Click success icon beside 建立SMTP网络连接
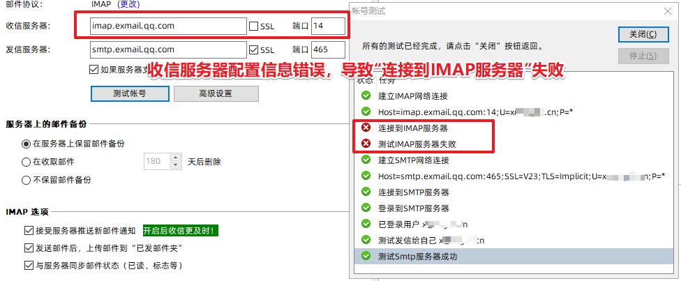The image size is (681, 281). (366, 160)
